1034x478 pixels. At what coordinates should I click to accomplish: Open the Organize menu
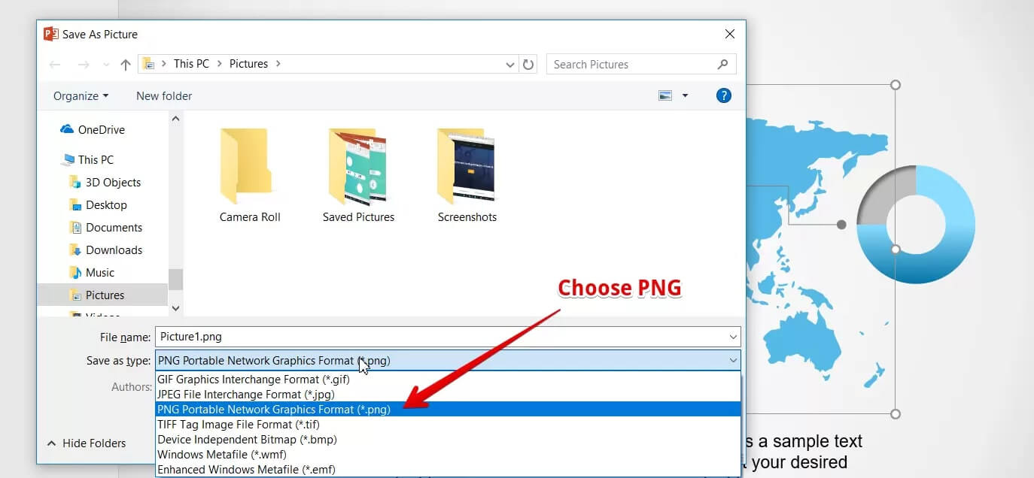pyautogui.click(x=81, y=95)
